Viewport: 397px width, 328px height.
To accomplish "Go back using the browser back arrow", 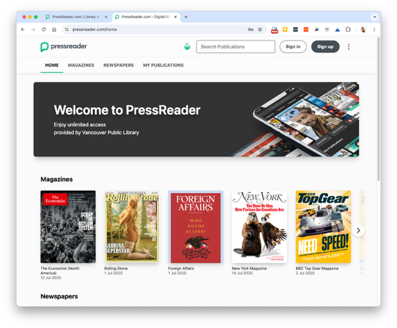I will (23, 30).
